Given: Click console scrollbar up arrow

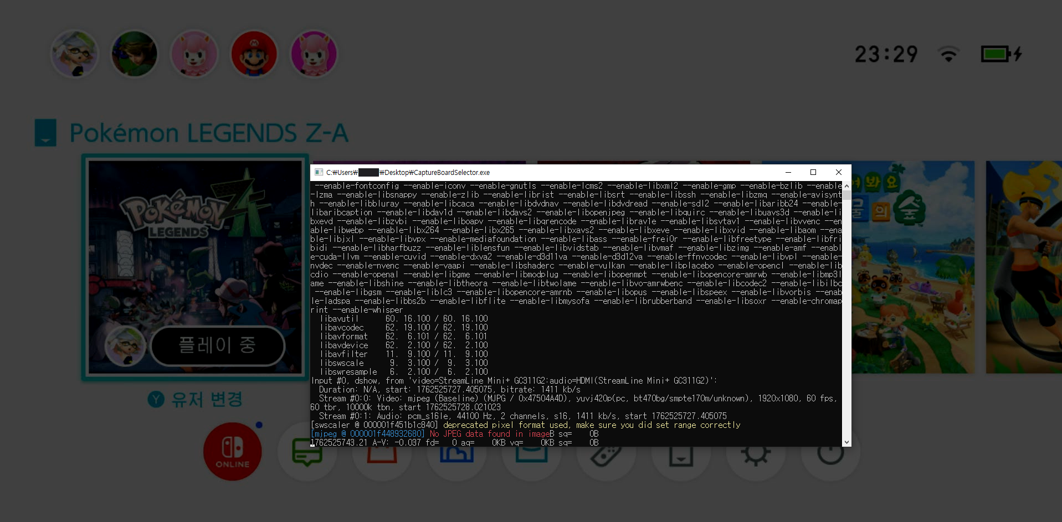Looking at the screenshot, I should [x=846, y=186].
